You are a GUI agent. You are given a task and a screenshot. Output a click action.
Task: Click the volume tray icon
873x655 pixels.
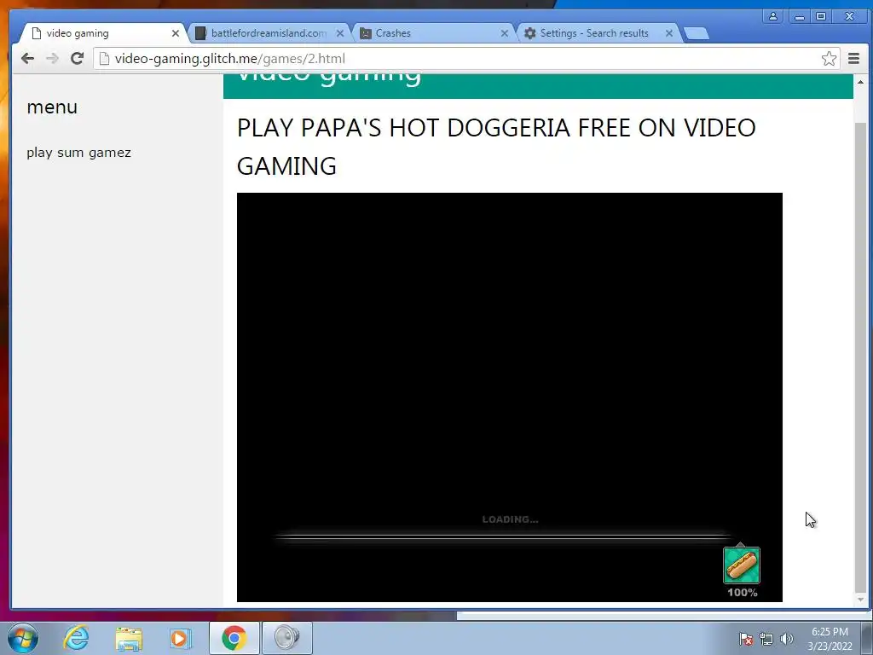(787, 639)
